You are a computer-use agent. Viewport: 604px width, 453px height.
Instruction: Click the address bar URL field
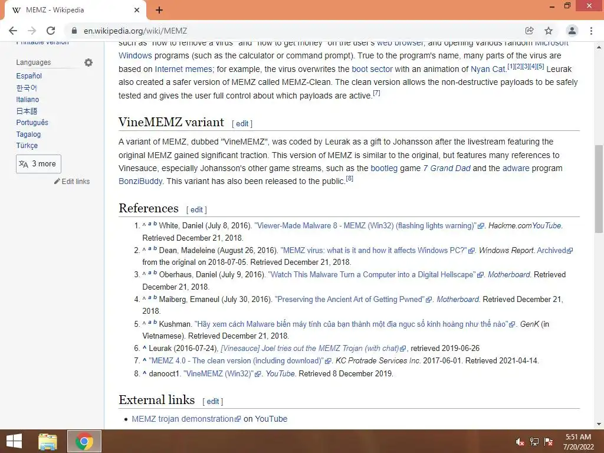(x=293, y=31)
